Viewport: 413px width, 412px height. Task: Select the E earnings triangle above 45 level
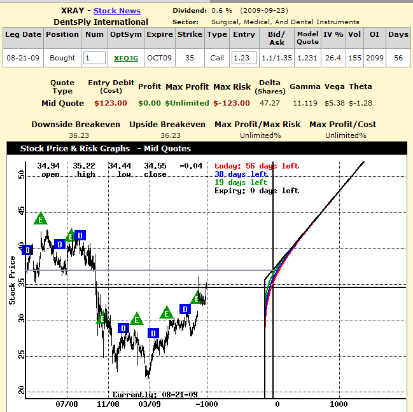[x=41, y=218]
